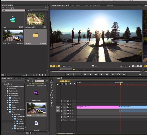Switch to the History tab
This screenshot has width=147, height=135.
pyautogui.click(x=39, y=78)
